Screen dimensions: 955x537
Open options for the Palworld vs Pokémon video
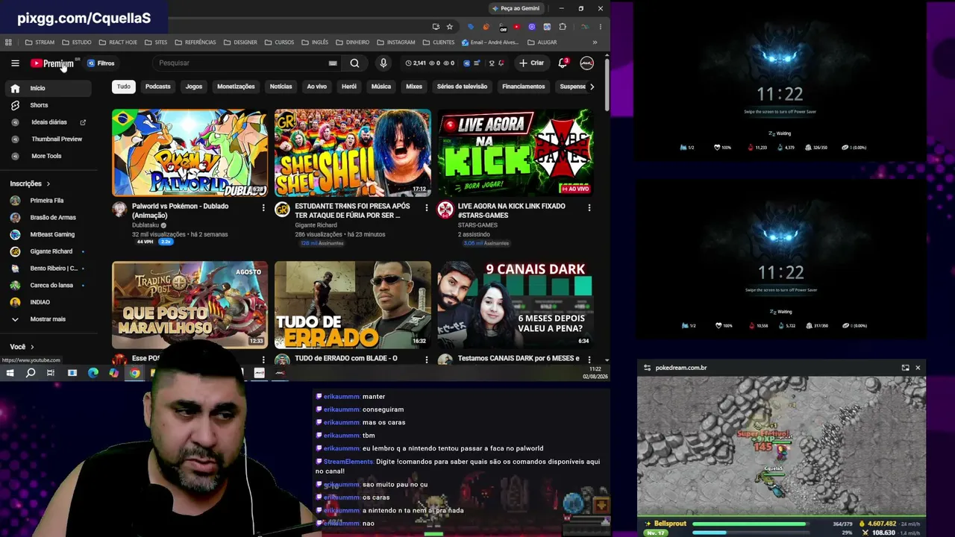(263, 208)
